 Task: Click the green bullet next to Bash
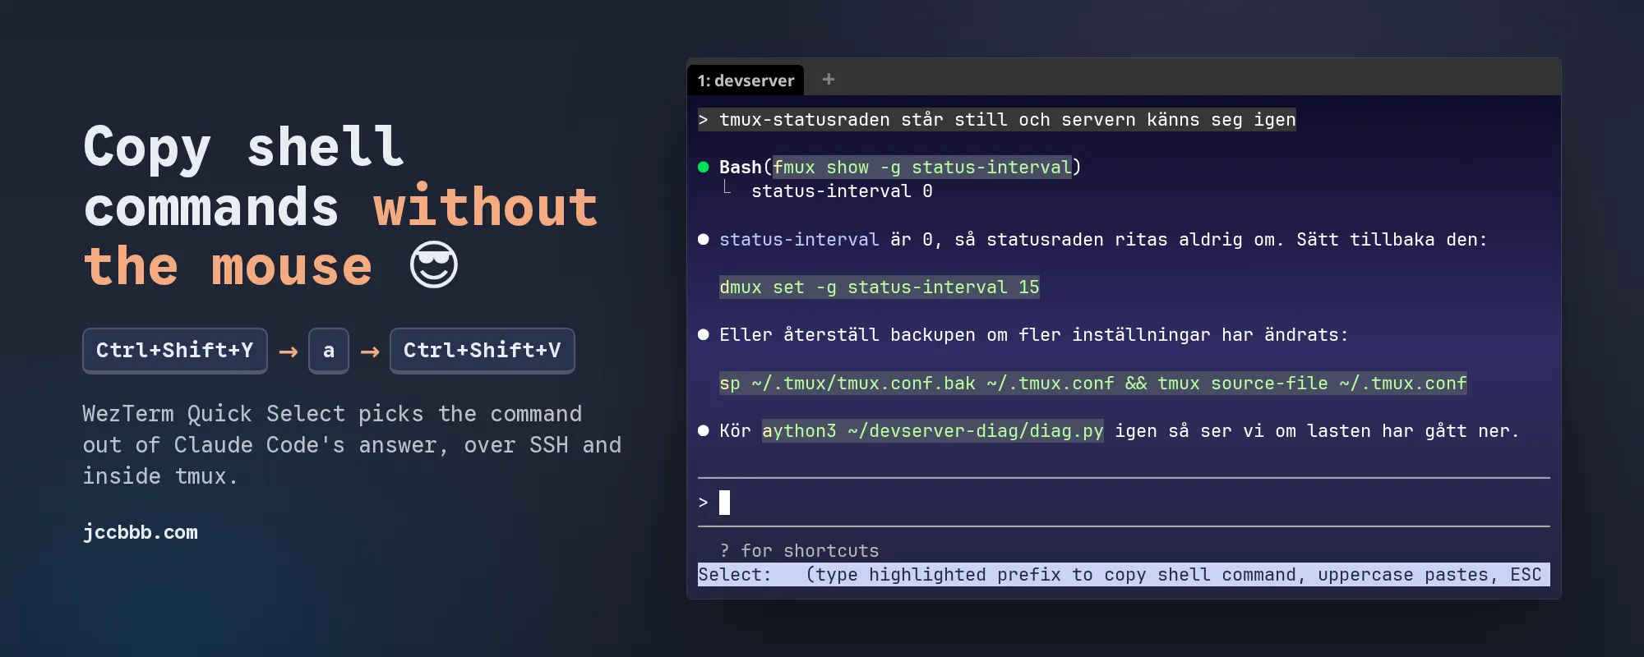coord(704,168)
